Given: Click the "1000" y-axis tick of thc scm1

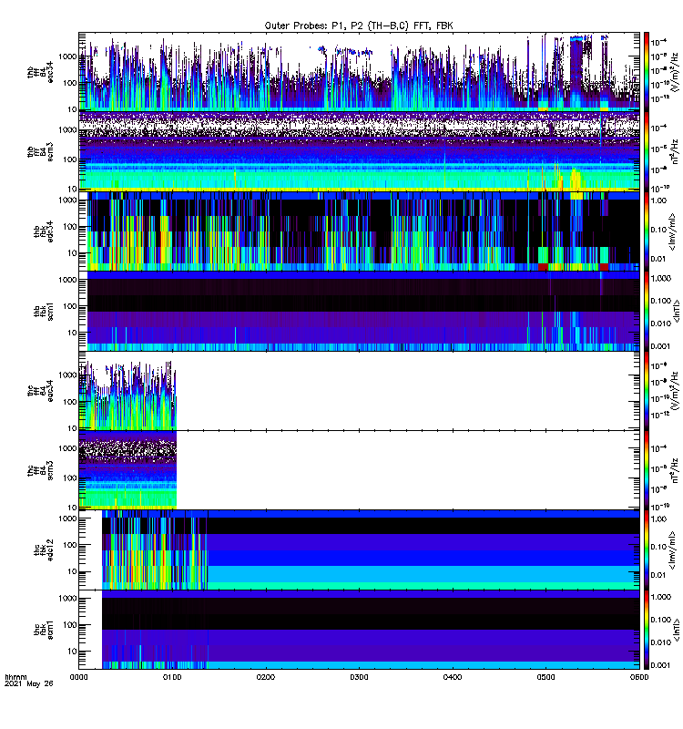Looking at the screenshot, I should point(67,598).
